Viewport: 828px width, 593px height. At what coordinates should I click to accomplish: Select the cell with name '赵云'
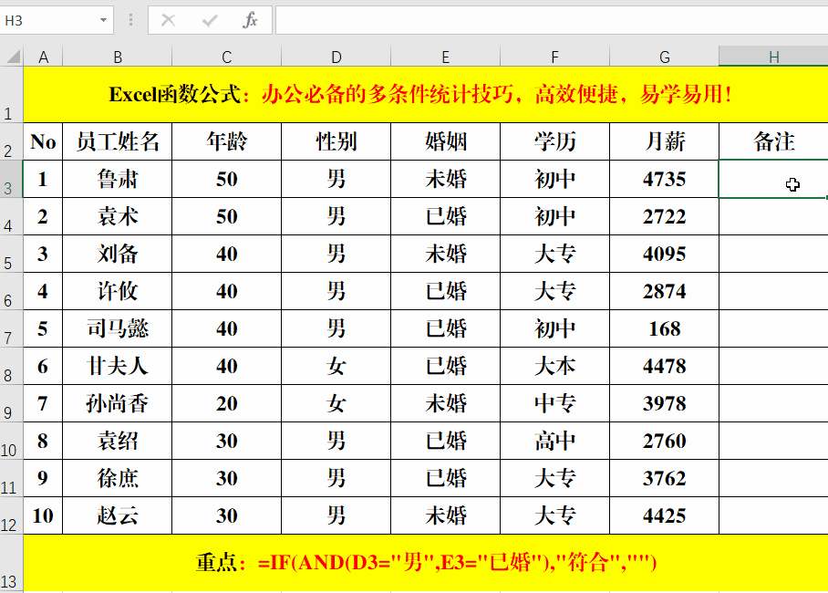[x=118, y=515]
